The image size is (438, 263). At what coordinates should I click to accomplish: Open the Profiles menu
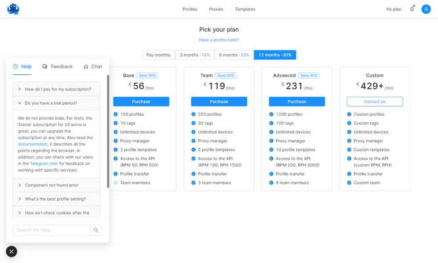coord(190,9)
